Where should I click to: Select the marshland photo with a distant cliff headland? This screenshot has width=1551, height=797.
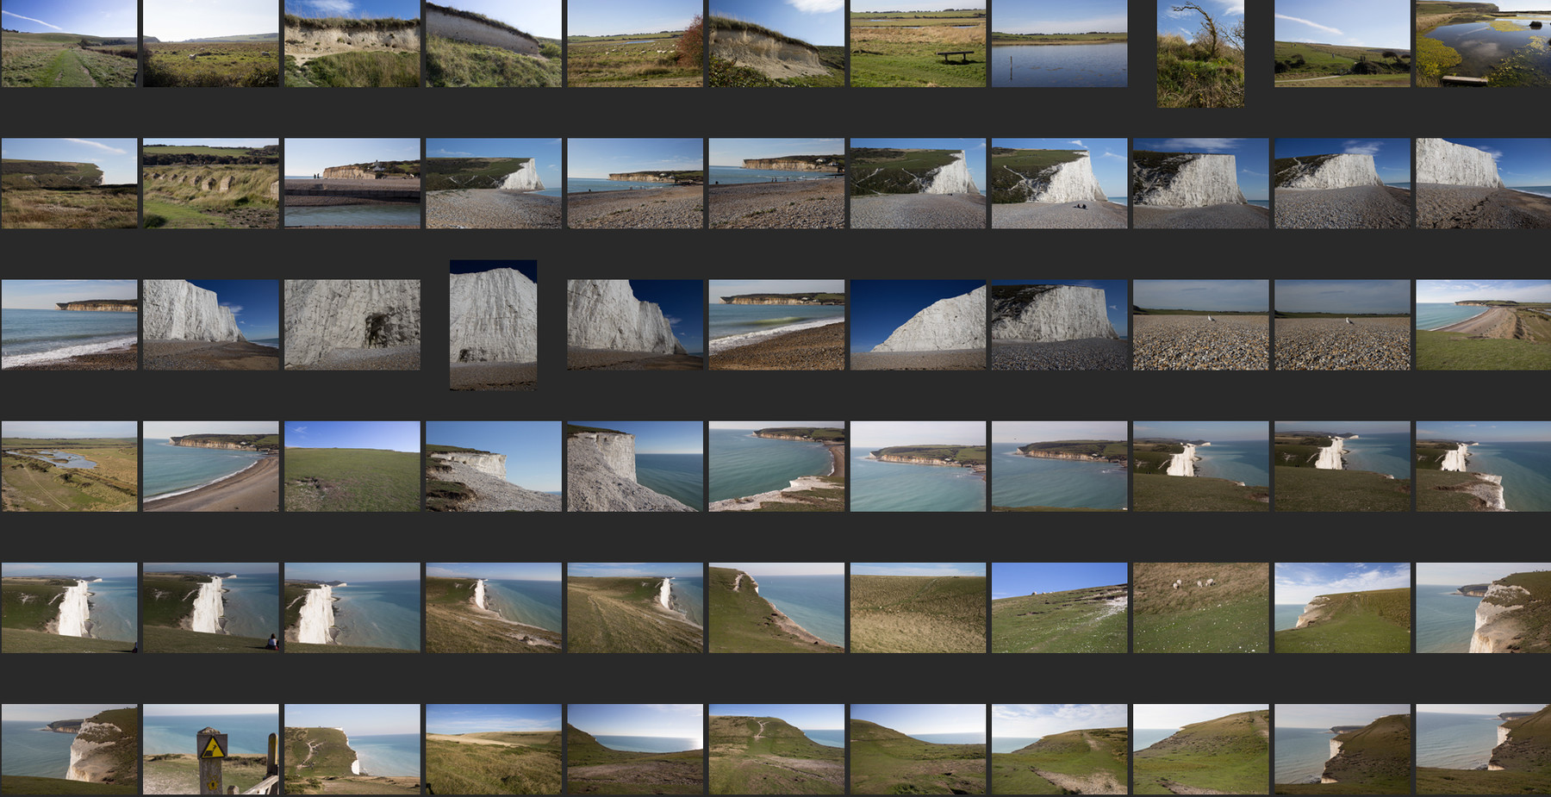click(x=69, y=184)
